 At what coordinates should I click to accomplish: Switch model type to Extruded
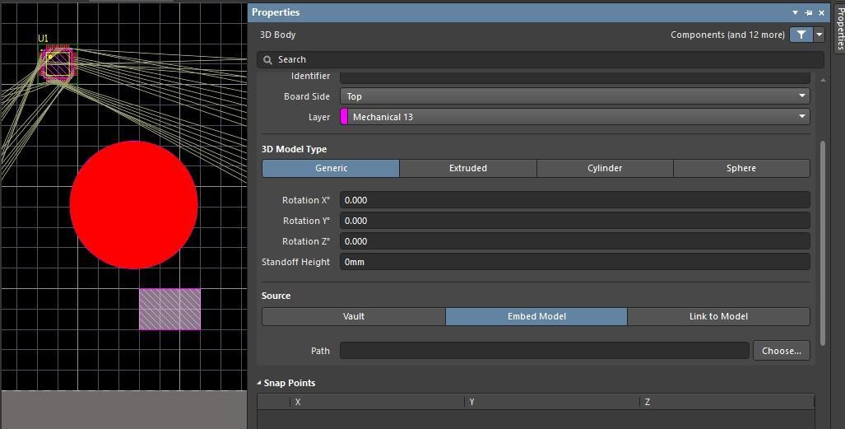467,168
